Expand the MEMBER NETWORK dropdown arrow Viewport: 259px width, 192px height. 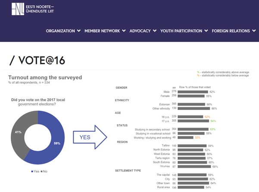(x=124, y=31)
